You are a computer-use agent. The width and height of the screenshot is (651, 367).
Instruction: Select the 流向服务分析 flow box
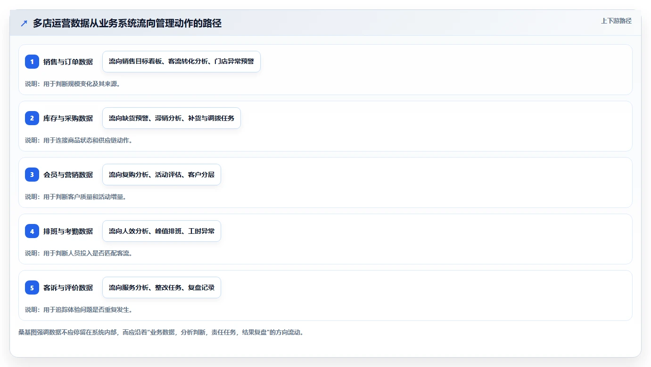(x=162, y=287)
